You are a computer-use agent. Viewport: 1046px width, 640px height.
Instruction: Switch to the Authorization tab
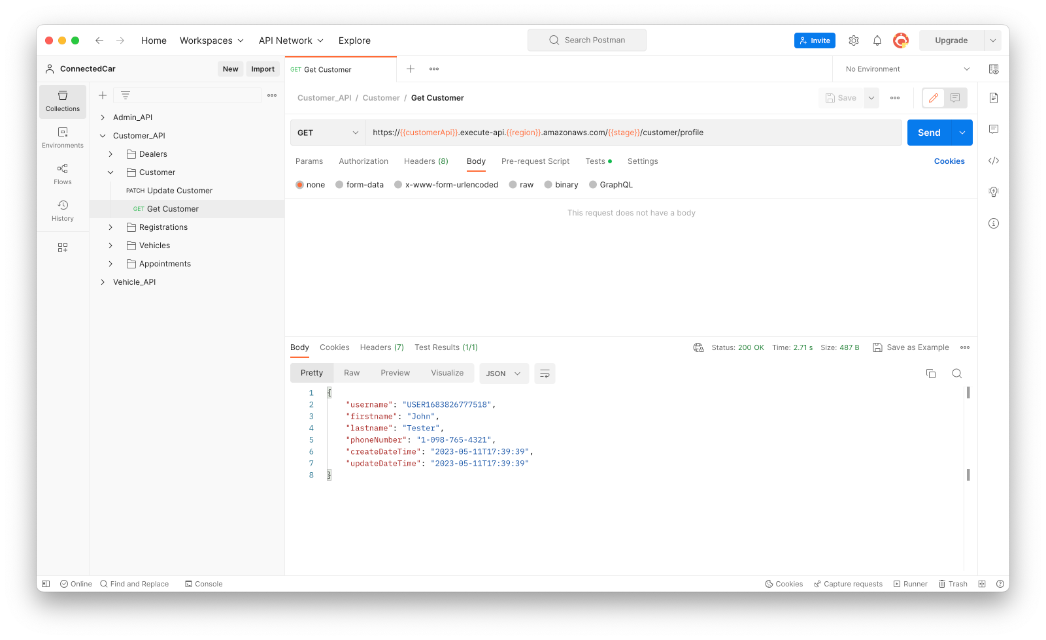(x=363, y=161)
